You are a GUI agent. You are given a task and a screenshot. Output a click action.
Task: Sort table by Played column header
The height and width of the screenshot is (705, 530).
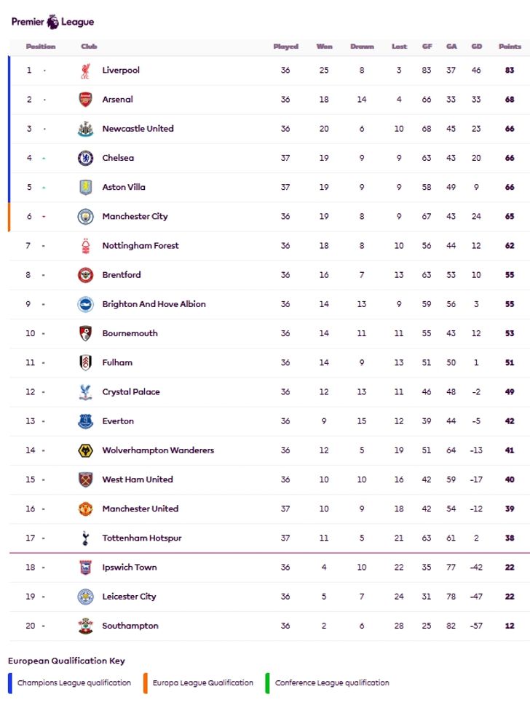coord(285,47)
